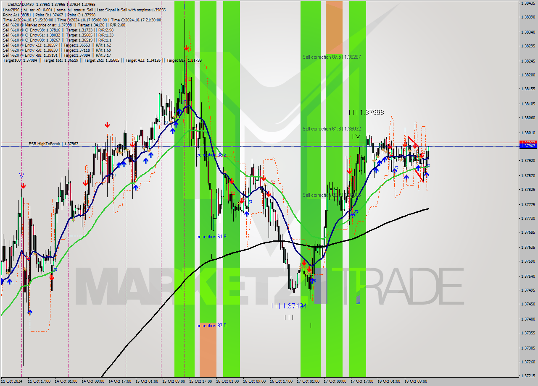538x386 pixels.
Task: Select the 1.37494 wave III label
Action: pyautogui.click(x=289, y=306)
